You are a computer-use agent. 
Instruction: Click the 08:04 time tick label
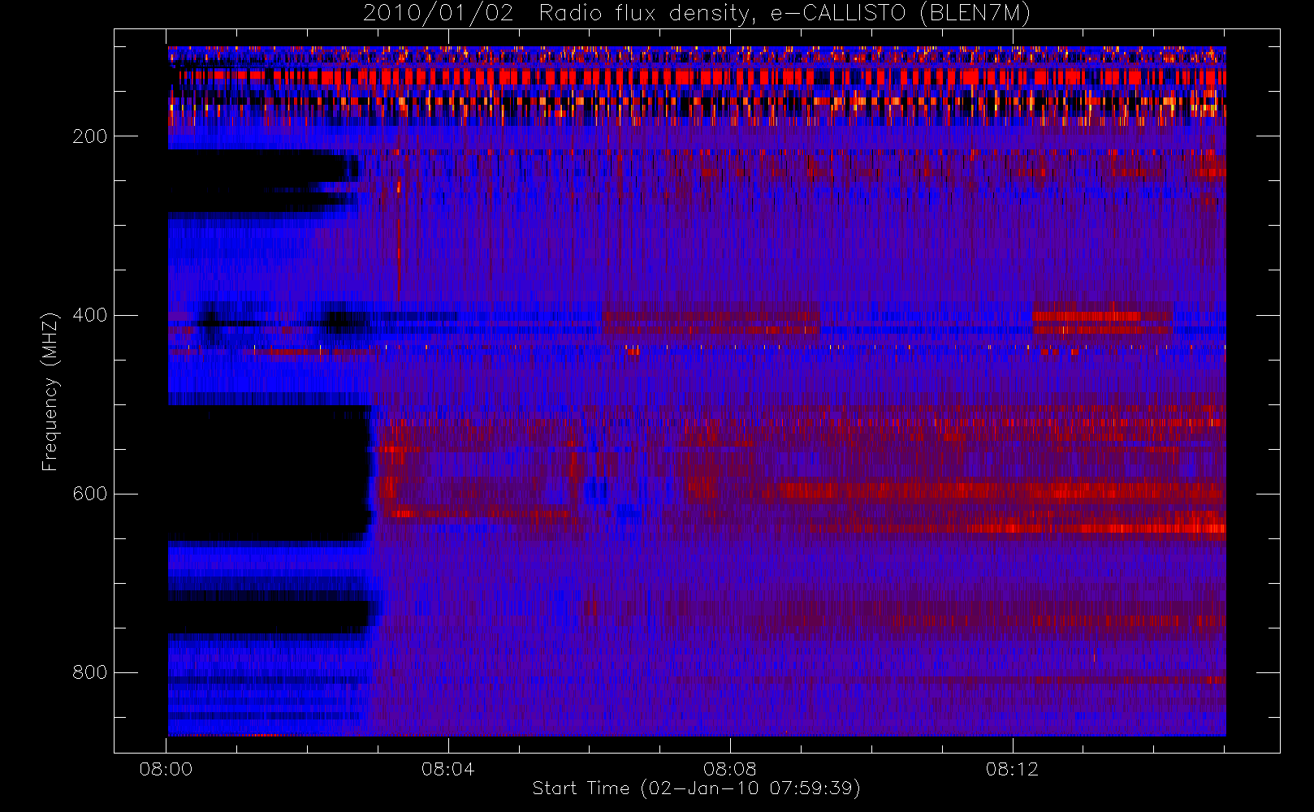pyautogui.click(x=447, y=769)
